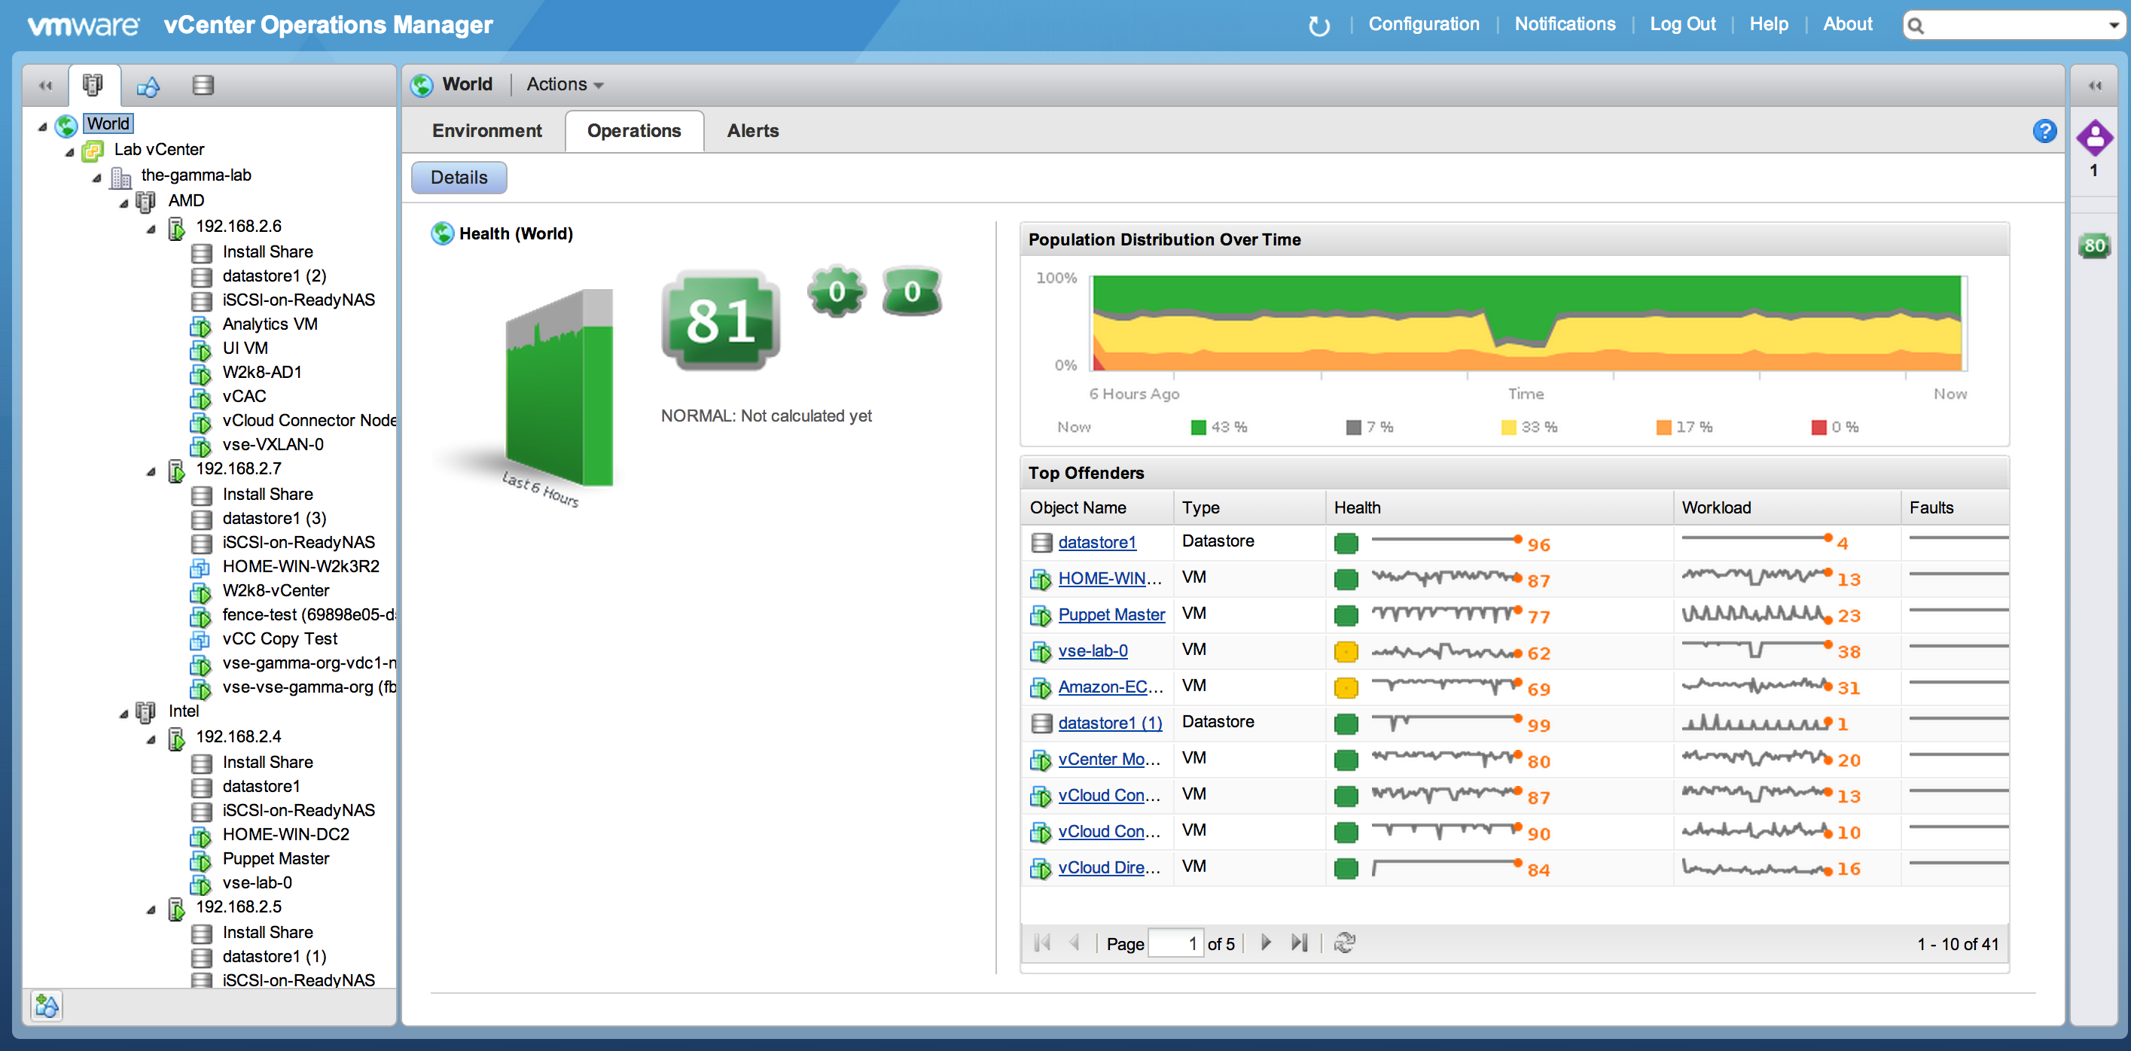Image resolution: width=2131 pixels, height=1051 pixels.
Task: Switch to the Datastores view icon
Action: 203,84
